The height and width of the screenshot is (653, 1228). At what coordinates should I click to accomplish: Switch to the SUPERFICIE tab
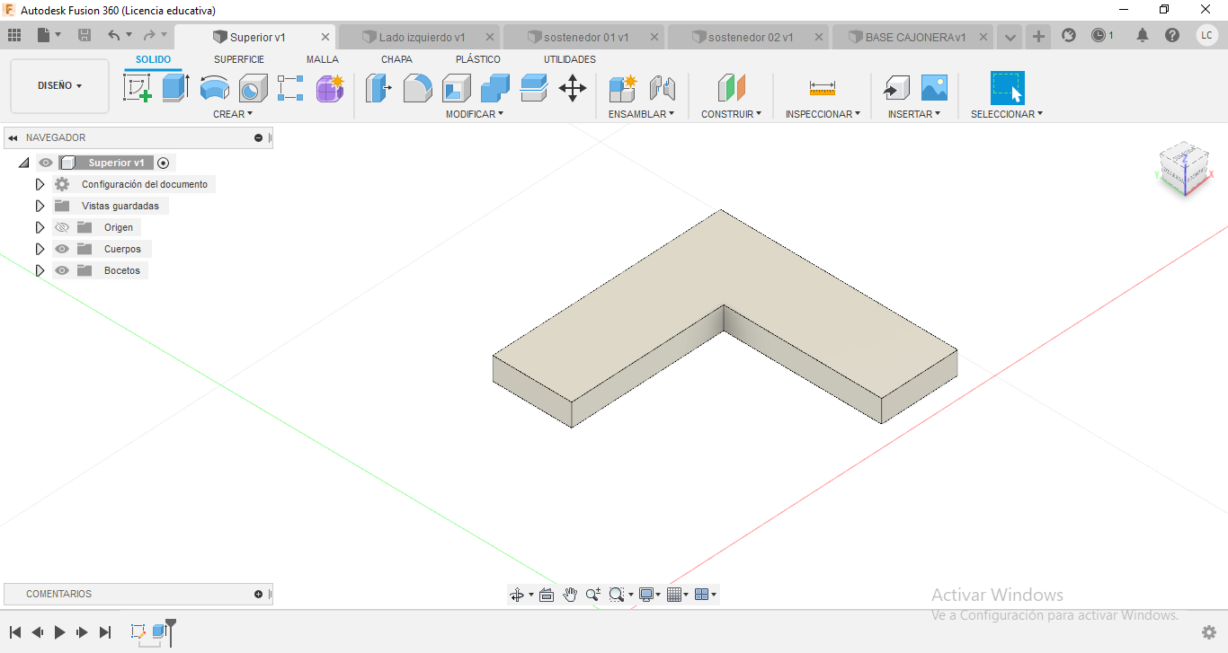coord(239,59)
